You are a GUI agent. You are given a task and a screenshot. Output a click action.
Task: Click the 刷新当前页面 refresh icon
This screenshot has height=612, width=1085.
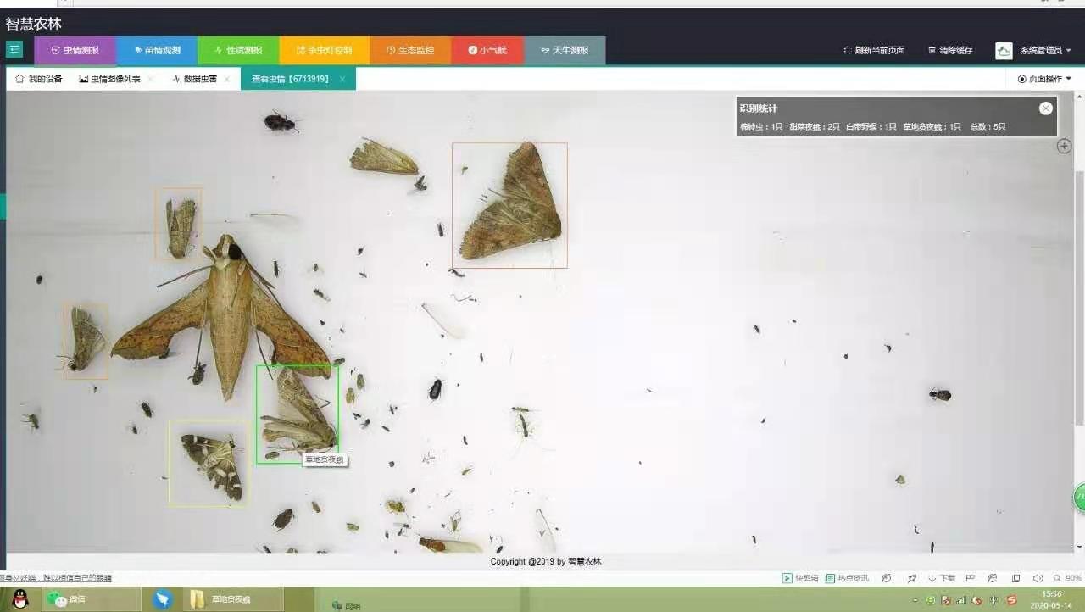pos(848,51)
